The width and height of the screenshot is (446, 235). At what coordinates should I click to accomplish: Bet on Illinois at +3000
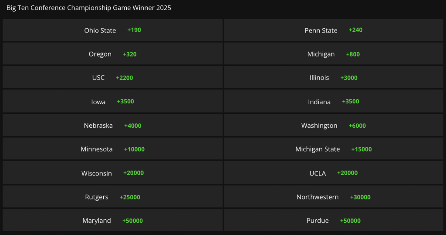[334, 78]
